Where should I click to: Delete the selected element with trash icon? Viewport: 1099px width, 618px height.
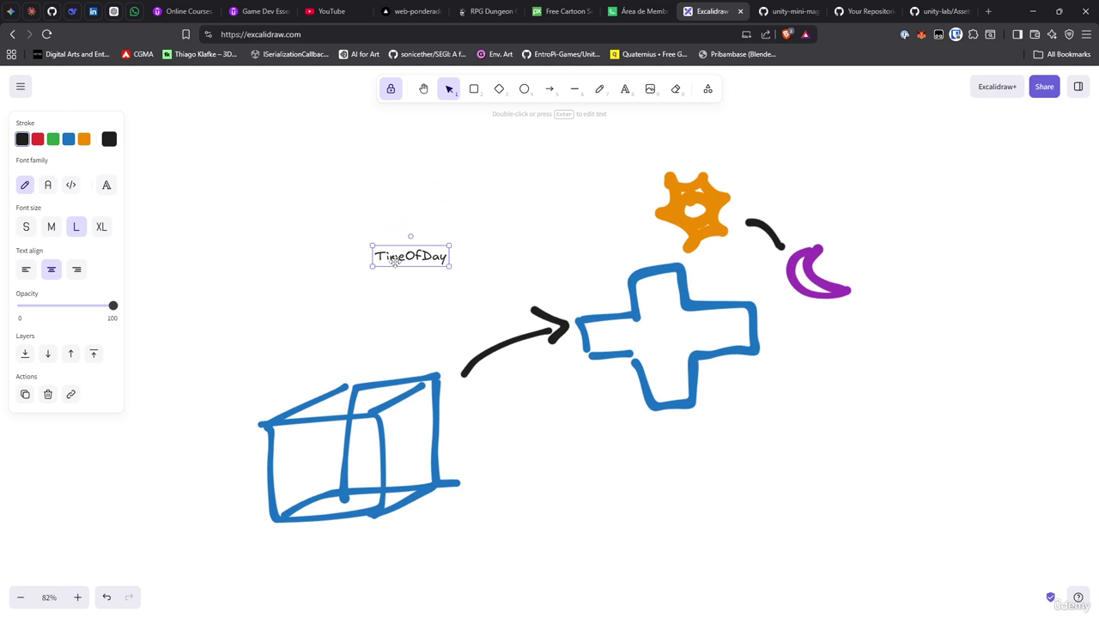[48, 394]
